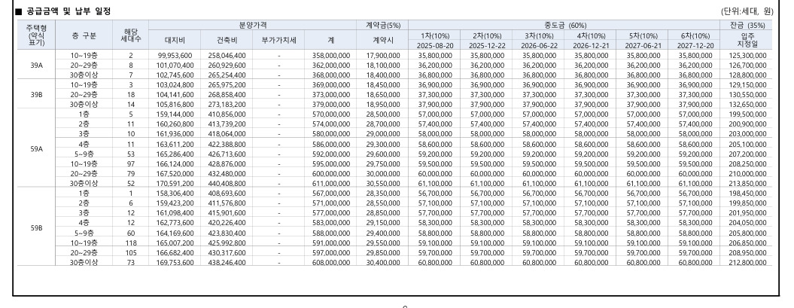
Task: Click the household count '79'
Action: click(x=131, y=173)
